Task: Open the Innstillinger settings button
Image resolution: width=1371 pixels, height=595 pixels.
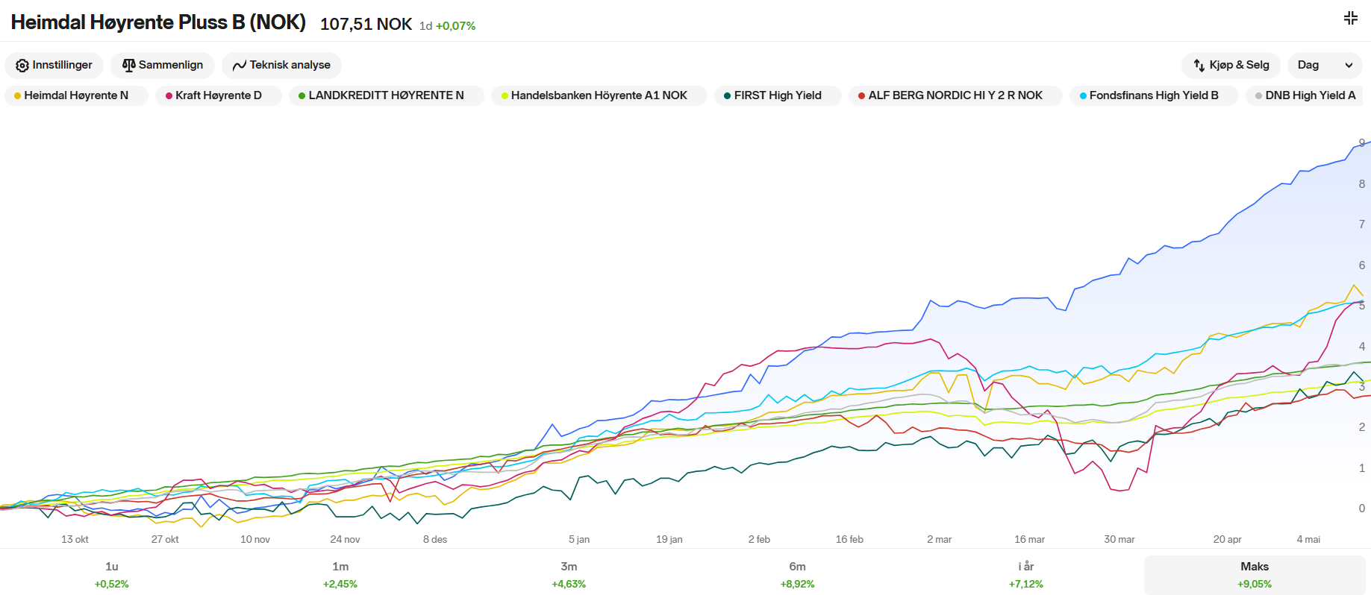Action: (x=54, y=66)
